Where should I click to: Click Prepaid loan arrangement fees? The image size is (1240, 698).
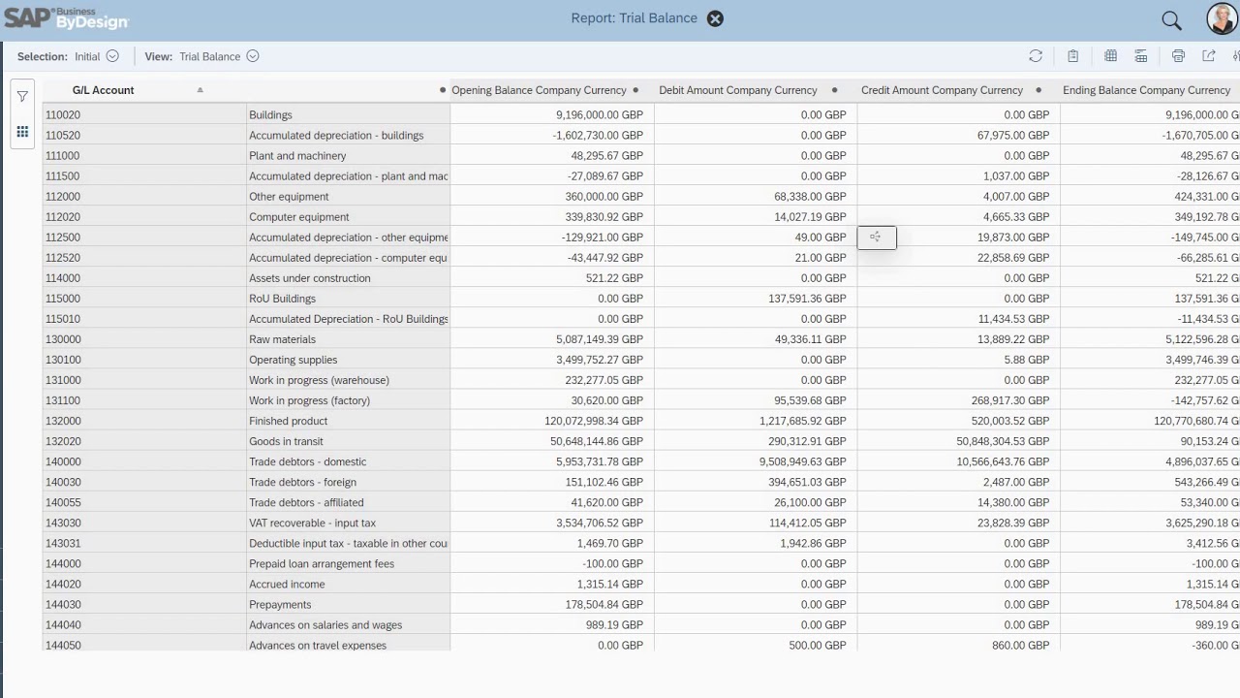322,562
